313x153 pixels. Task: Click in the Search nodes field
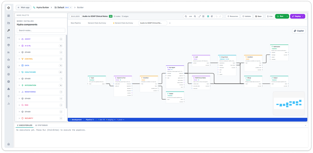(41, 30)
